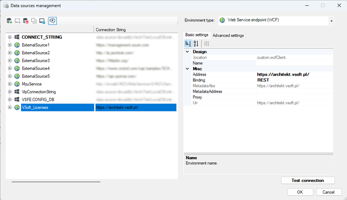Select the VSFE.CONFIG_DB row label
Image resolution: width=347 pixels, height=200 pixels.
[38, 99]
